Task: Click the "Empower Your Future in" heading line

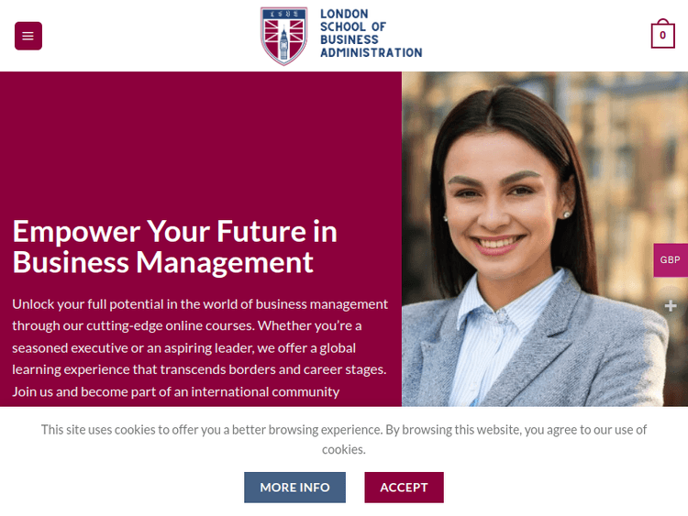Action: (x=174, y=231)
